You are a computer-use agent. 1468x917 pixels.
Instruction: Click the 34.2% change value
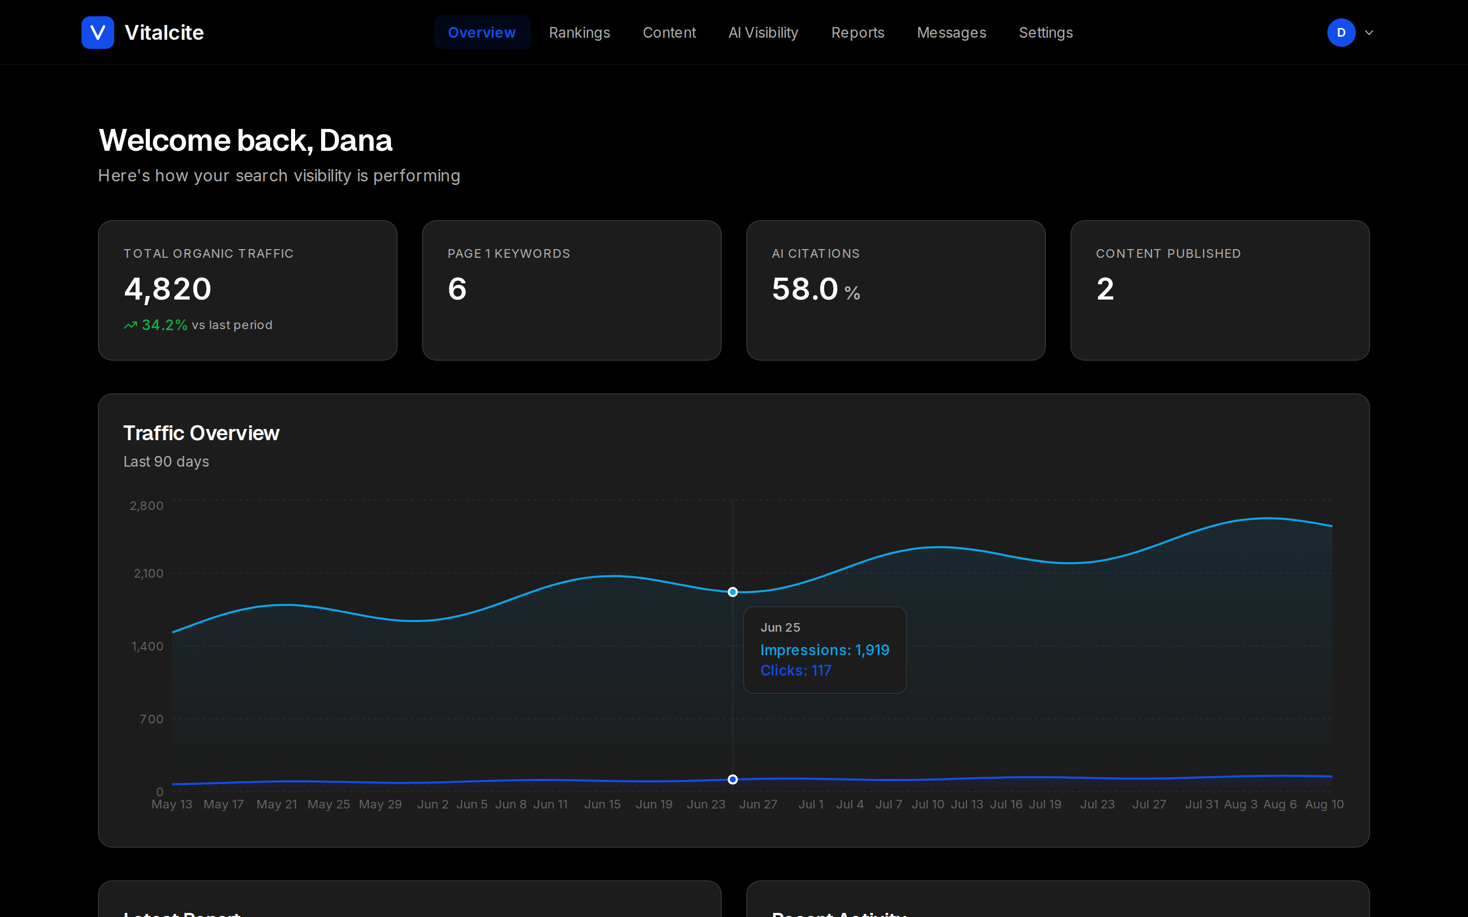165,325
